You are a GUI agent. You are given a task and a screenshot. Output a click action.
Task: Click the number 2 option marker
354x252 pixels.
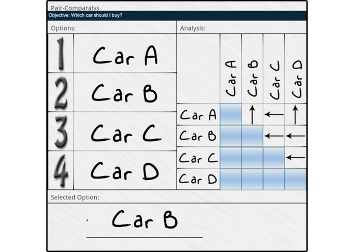click(61, 92)
